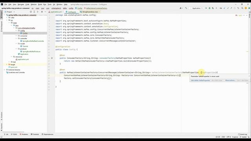251x141 pixels.
Task: Start debugging with the green bug icon
Action: [x=209, y=8]
